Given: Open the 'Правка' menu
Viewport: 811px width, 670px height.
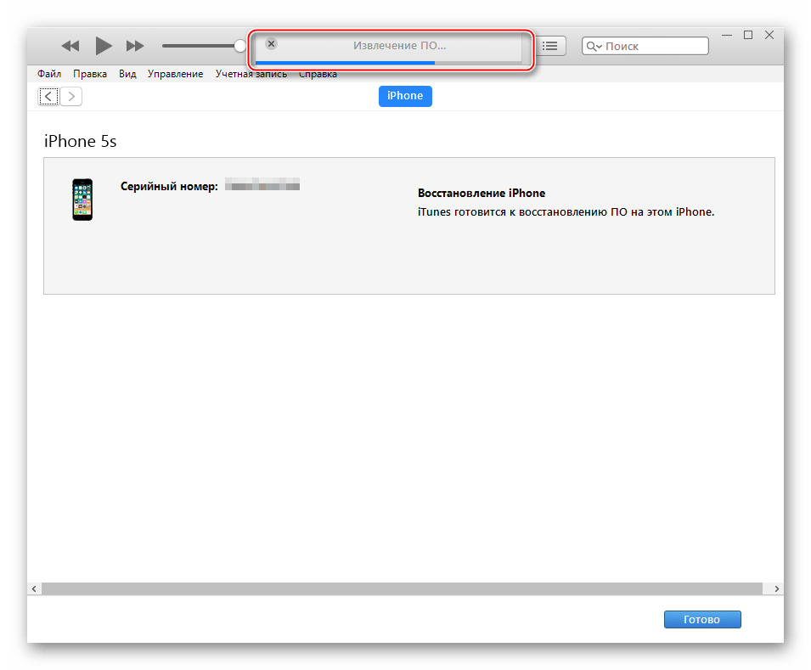Looking at the screenshot, I should (x=90, y=74).
